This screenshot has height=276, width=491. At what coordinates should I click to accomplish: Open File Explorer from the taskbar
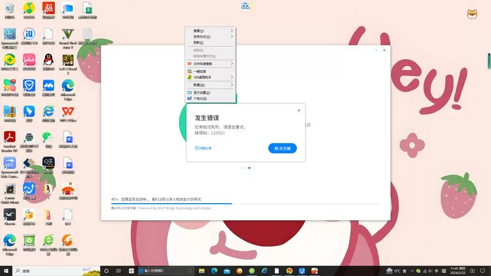(202, 270)
